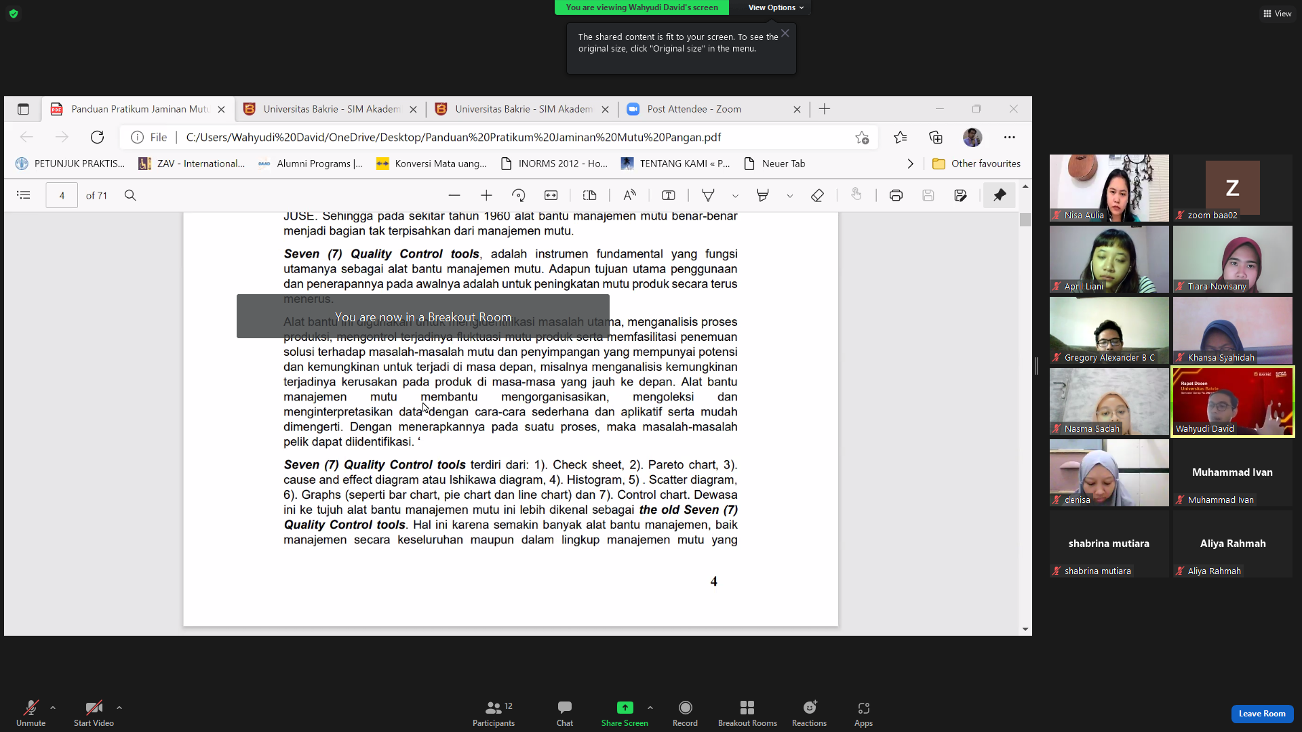Click the Leave Room button
This screenshot has width=1302, height=732.
1262,714
